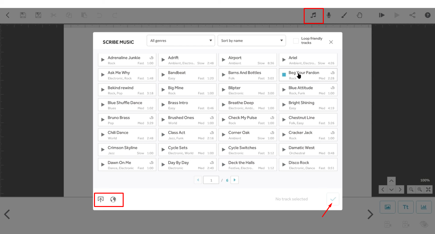
Task: Select the Chili Dance track
Action: pyautogui.click(x=127, y=134)
